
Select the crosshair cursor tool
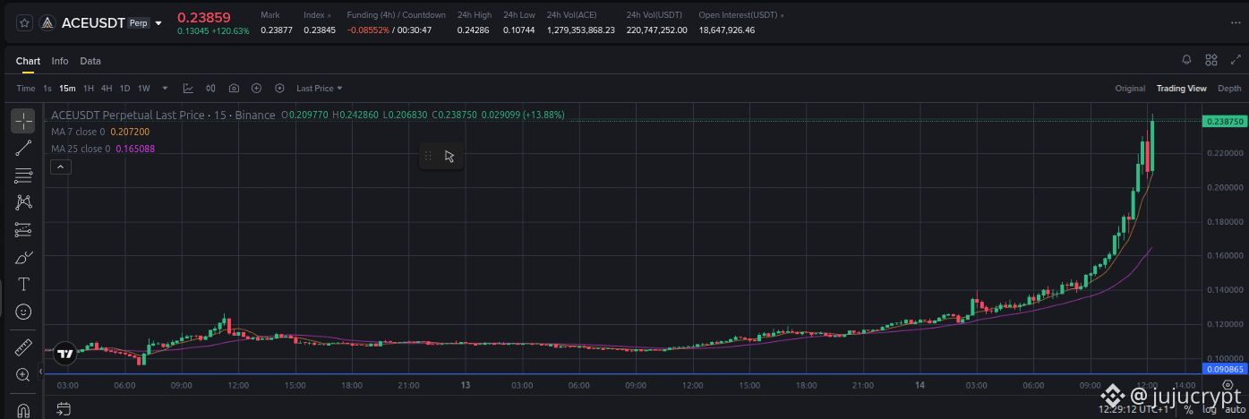pos(23,121)
